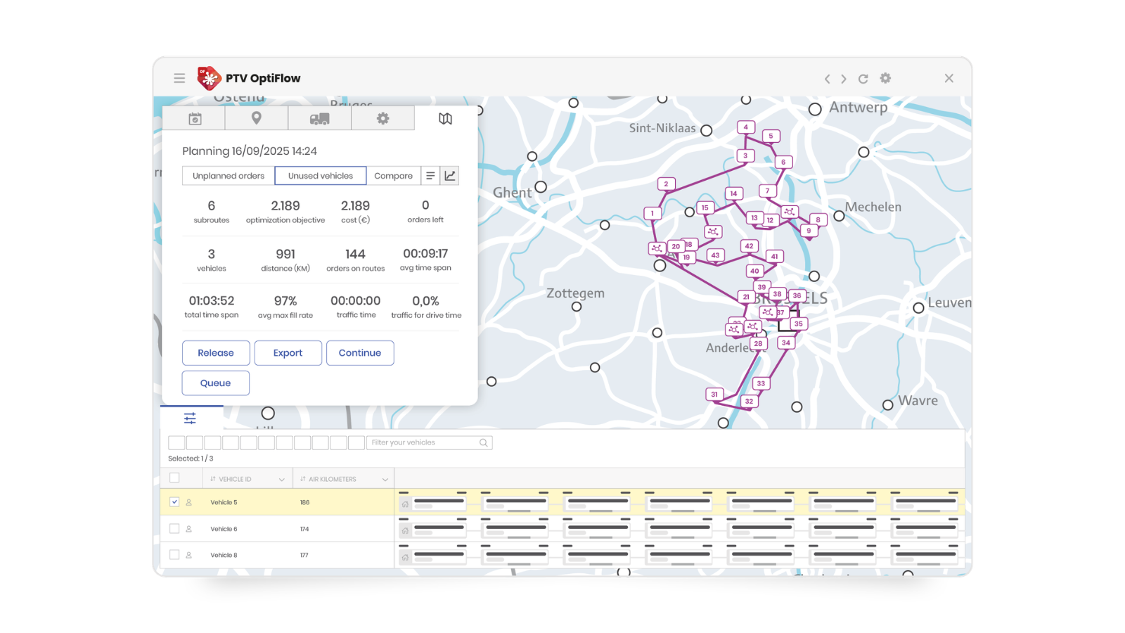Click the Release button
The height and width of the screenshot is (633, 1125).
coord(216,353)
